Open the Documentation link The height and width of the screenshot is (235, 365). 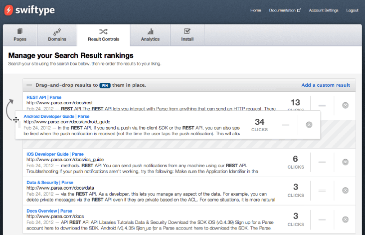pyautogui.click(x=282, y=10)
